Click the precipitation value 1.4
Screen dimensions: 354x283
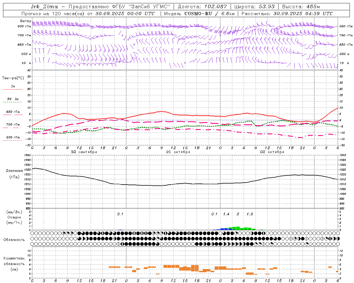pyautogui.click(x=226, y=214)
